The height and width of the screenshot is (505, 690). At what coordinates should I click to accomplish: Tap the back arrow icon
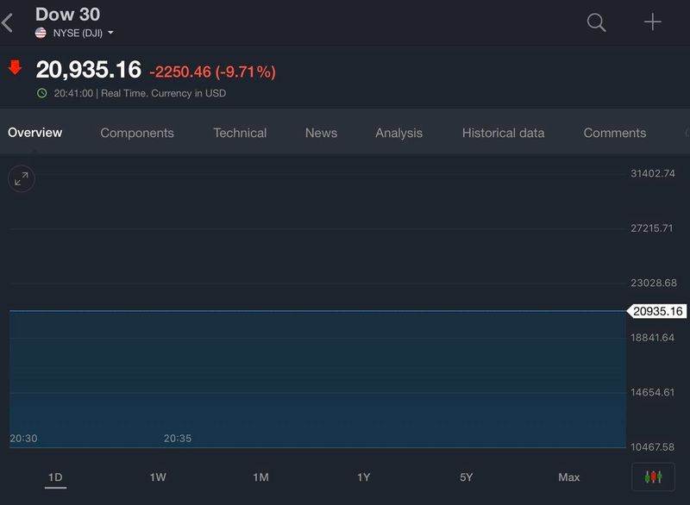coord(8,22)
